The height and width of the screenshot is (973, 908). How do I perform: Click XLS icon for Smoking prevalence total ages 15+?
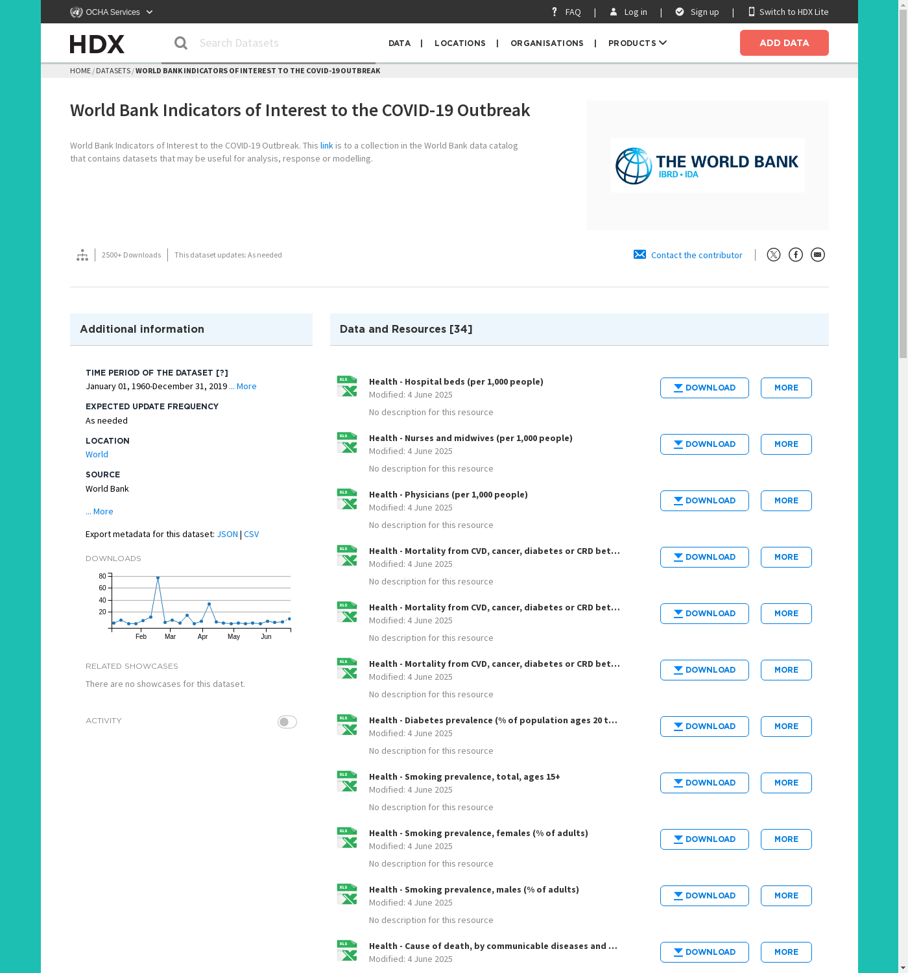347,781
